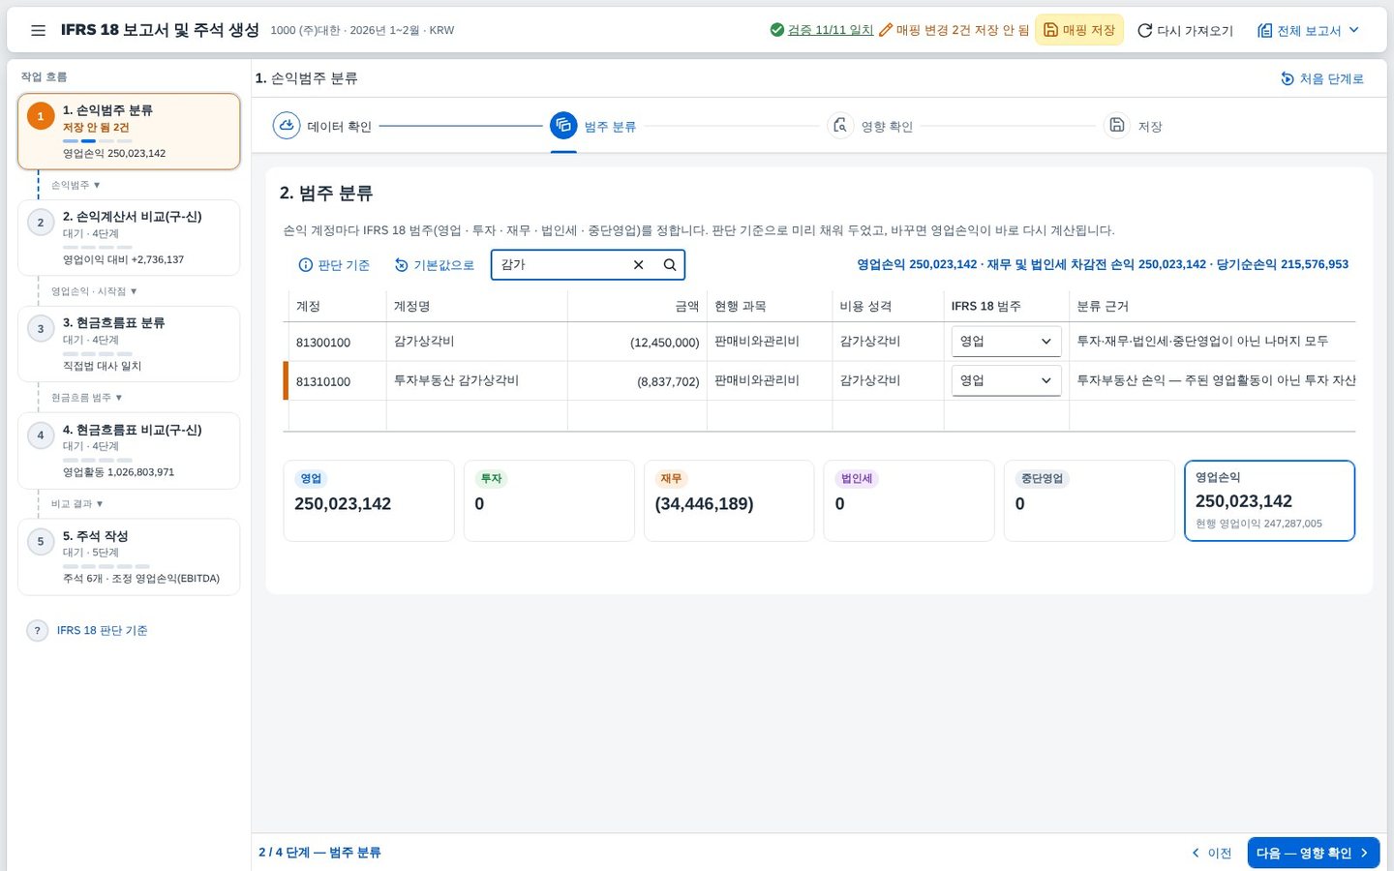1394x871 pixels.
Task: Click the step 4 number badge in the workflow
Action: pyautogui.click(x=41, y=435)
